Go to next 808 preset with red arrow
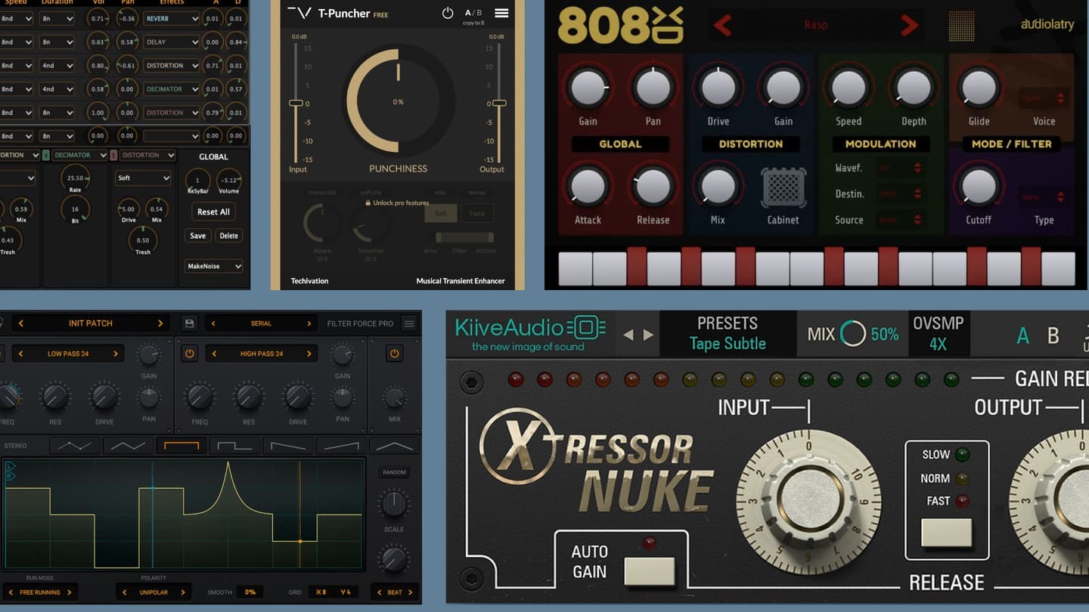The width and height of the screenshot is (1089, 612). click(x=909, y=26)
